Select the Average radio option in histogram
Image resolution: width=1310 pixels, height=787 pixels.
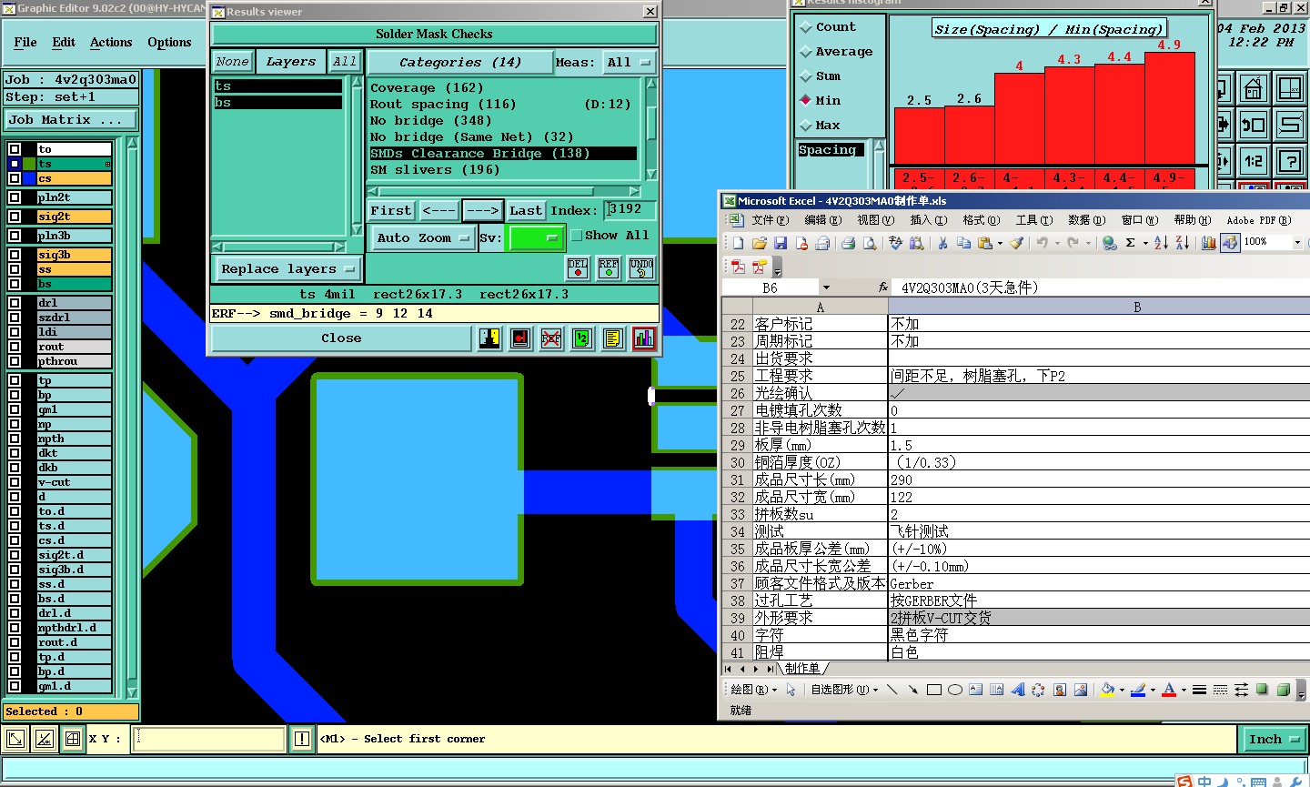tap(805, 52)
